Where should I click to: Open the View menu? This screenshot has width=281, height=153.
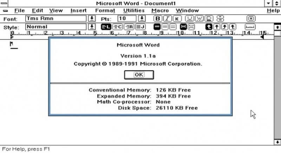pyautogui.click(x=56, y=11)
